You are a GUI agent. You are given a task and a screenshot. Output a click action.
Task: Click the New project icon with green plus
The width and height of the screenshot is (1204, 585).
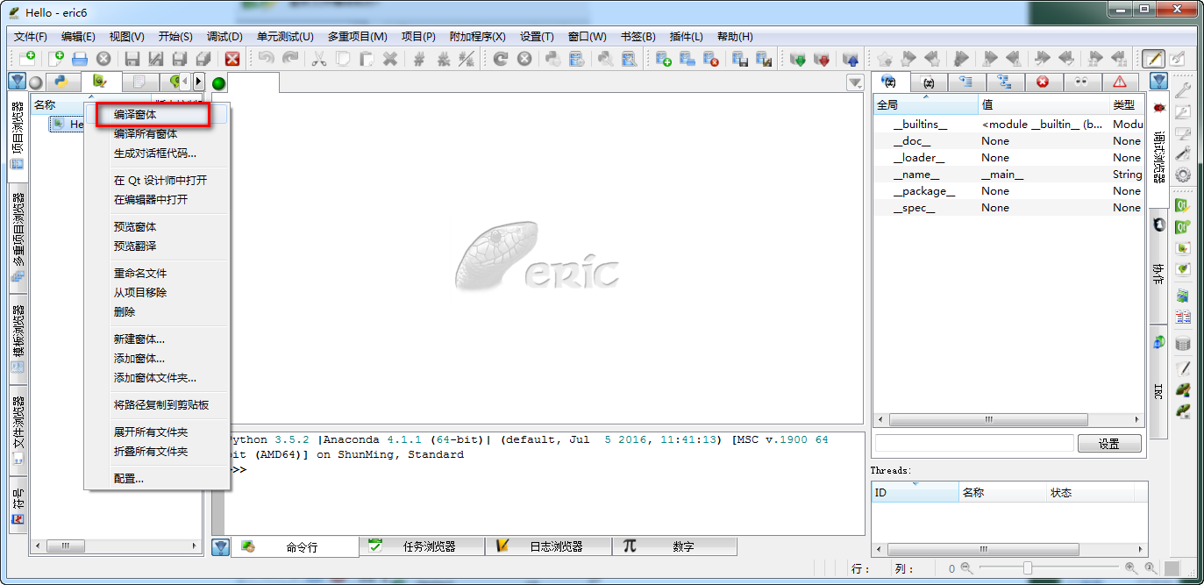point(664,59)
